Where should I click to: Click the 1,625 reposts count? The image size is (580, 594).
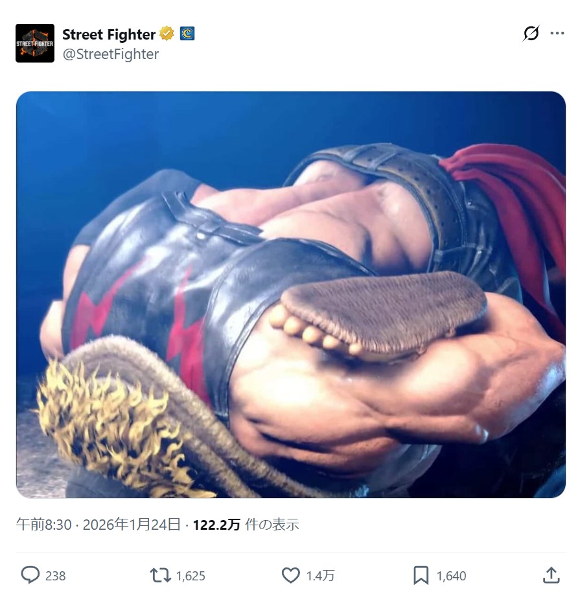(x=191, y=576)
